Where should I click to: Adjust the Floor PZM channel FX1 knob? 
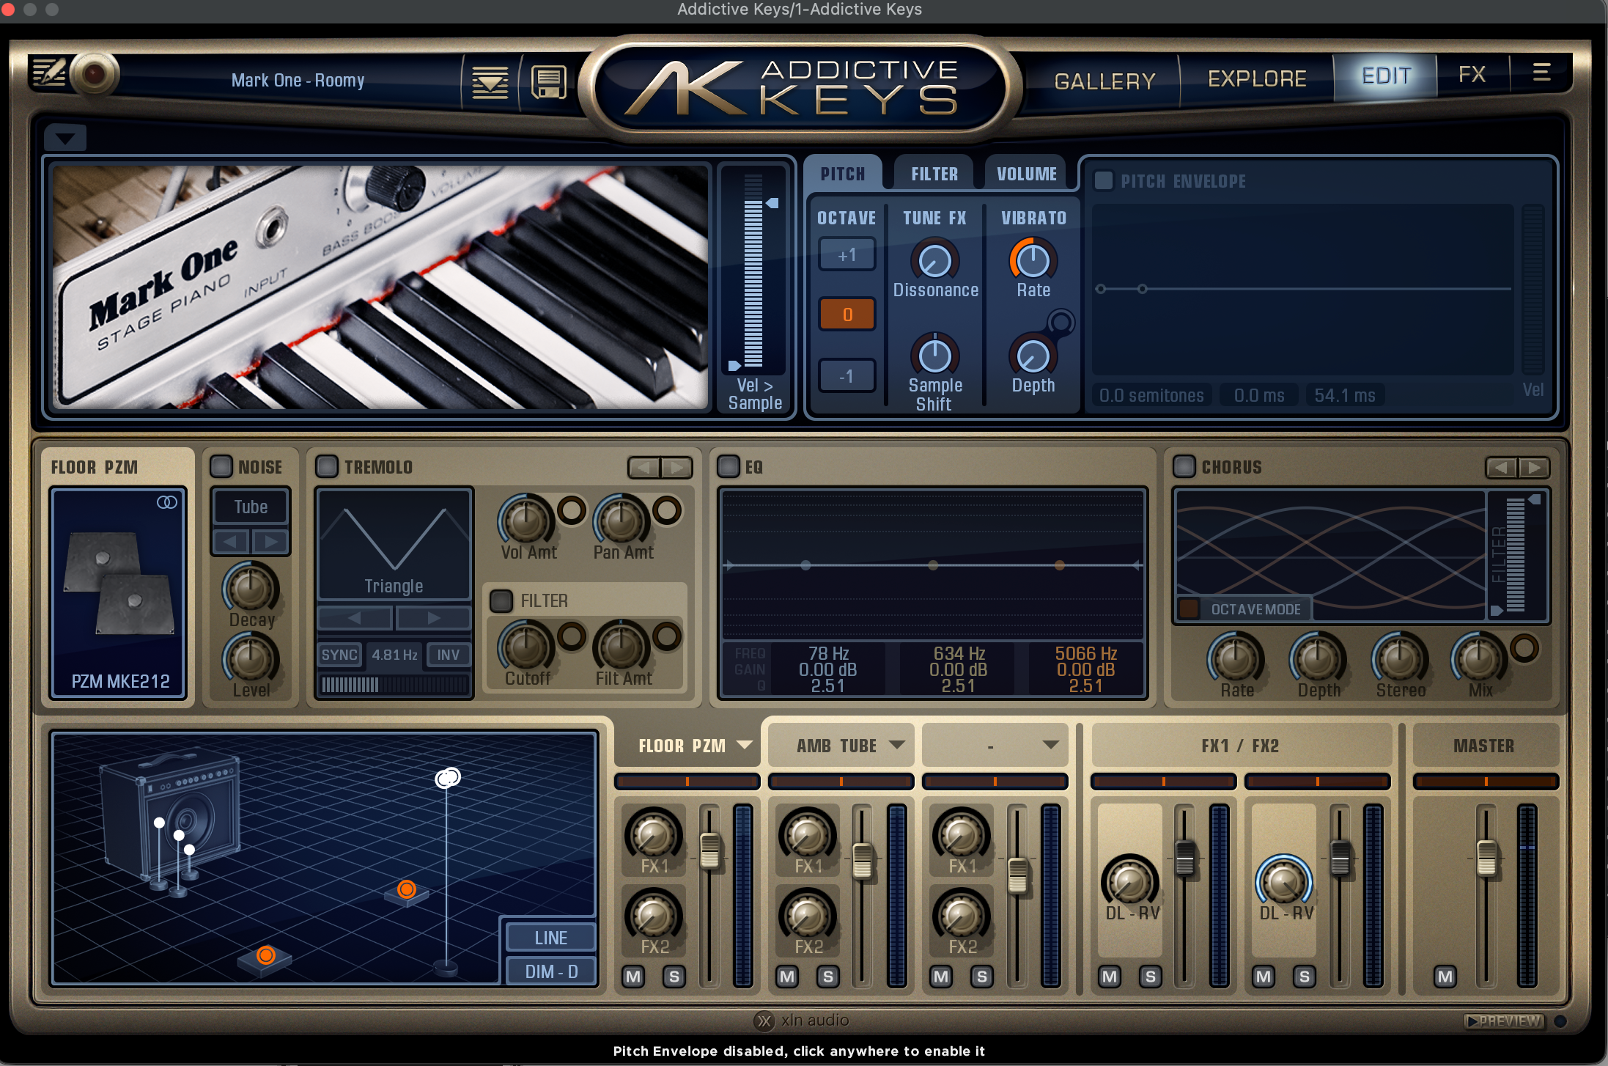click(x=653, y=834)
